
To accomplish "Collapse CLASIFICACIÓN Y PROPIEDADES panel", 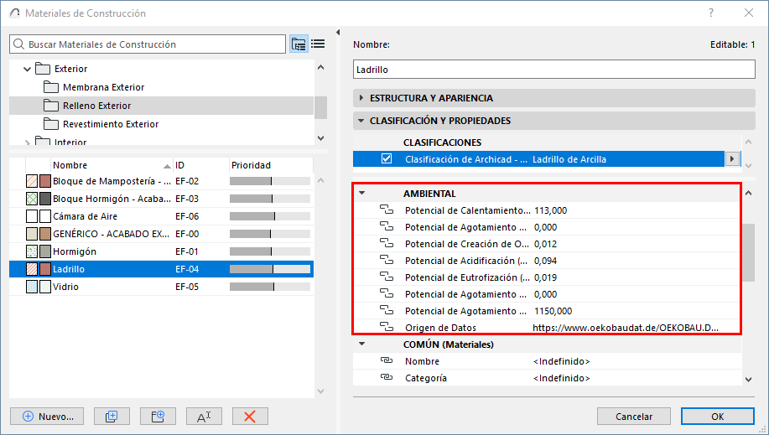I will (361, 120).
